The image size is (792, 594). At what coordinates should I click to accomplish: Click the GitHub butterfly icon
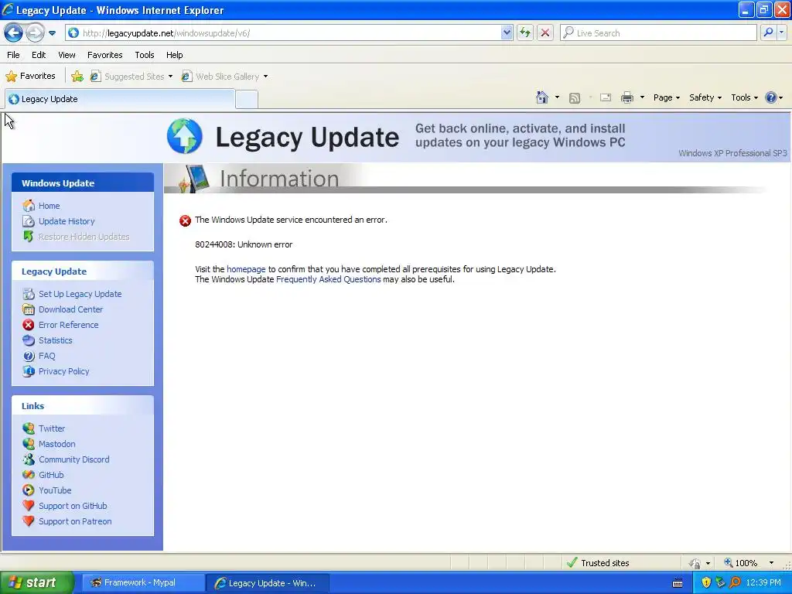[29, 475]
